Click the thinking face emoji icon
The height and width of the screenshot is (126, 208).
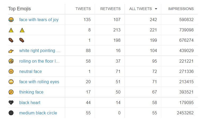coord(11,92)
